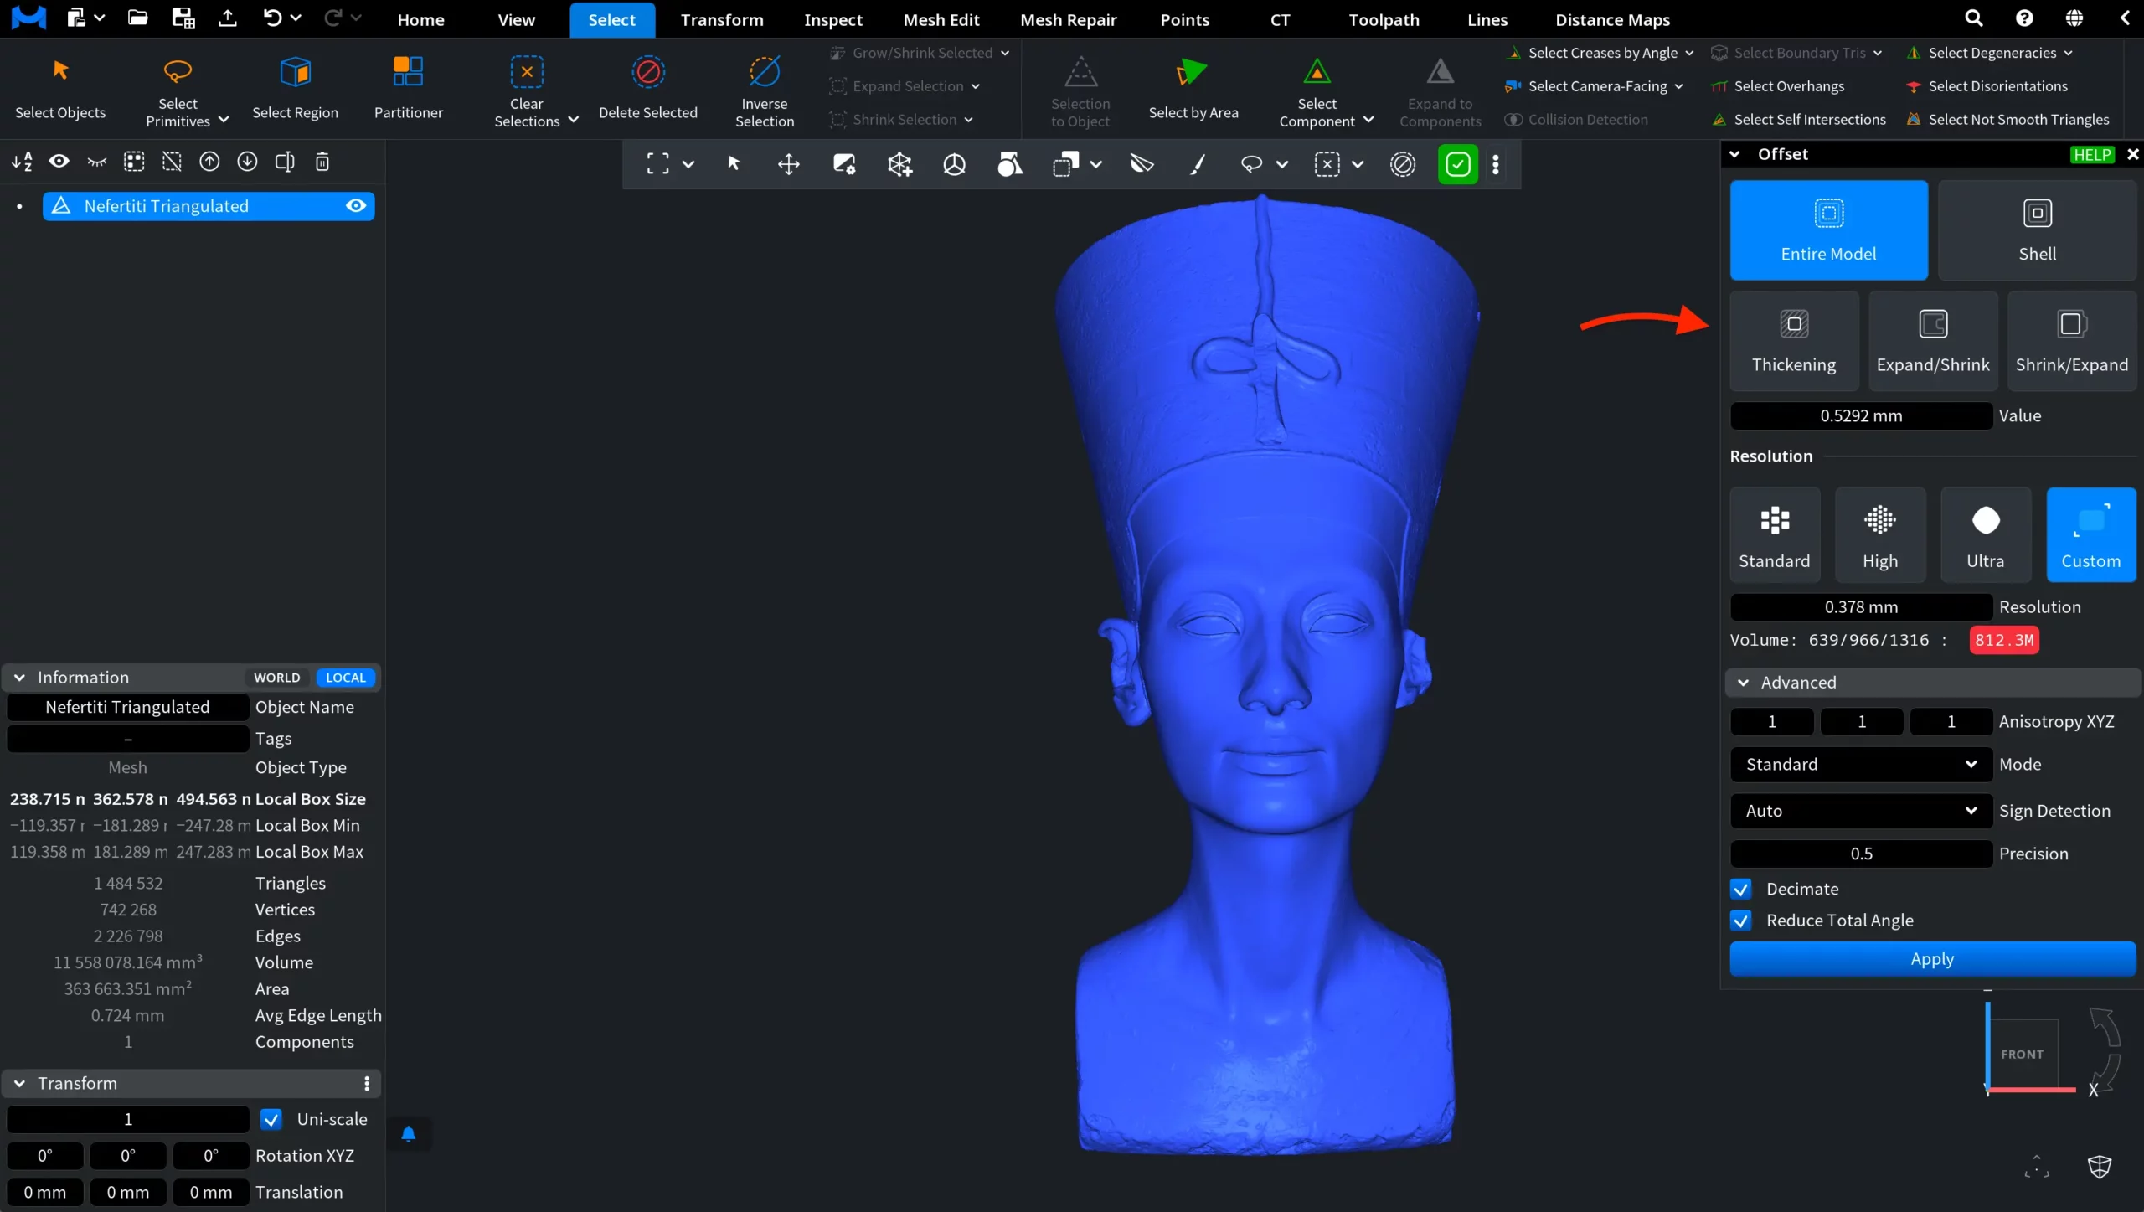This screenshot has height=1212, width=2144.
Task: Select Custom resolution option
Action: 2091,534
